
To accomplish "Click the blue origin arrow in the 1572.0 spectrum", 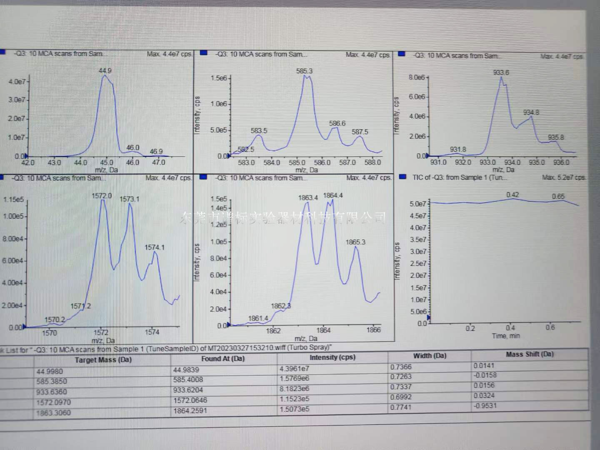I will pyautogui.click(x=25, y=327).
